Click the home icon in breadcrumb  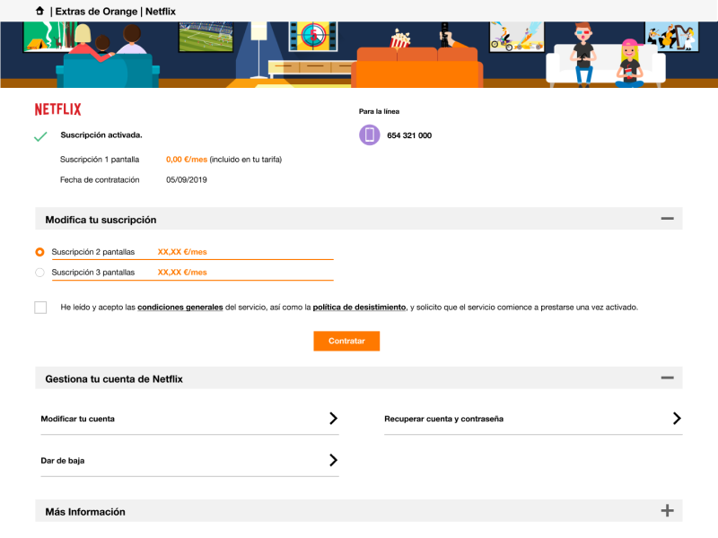pyautogui.click(x=39, y=11)
